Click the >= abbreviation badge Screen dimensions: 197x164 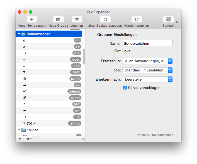(77, 47)
